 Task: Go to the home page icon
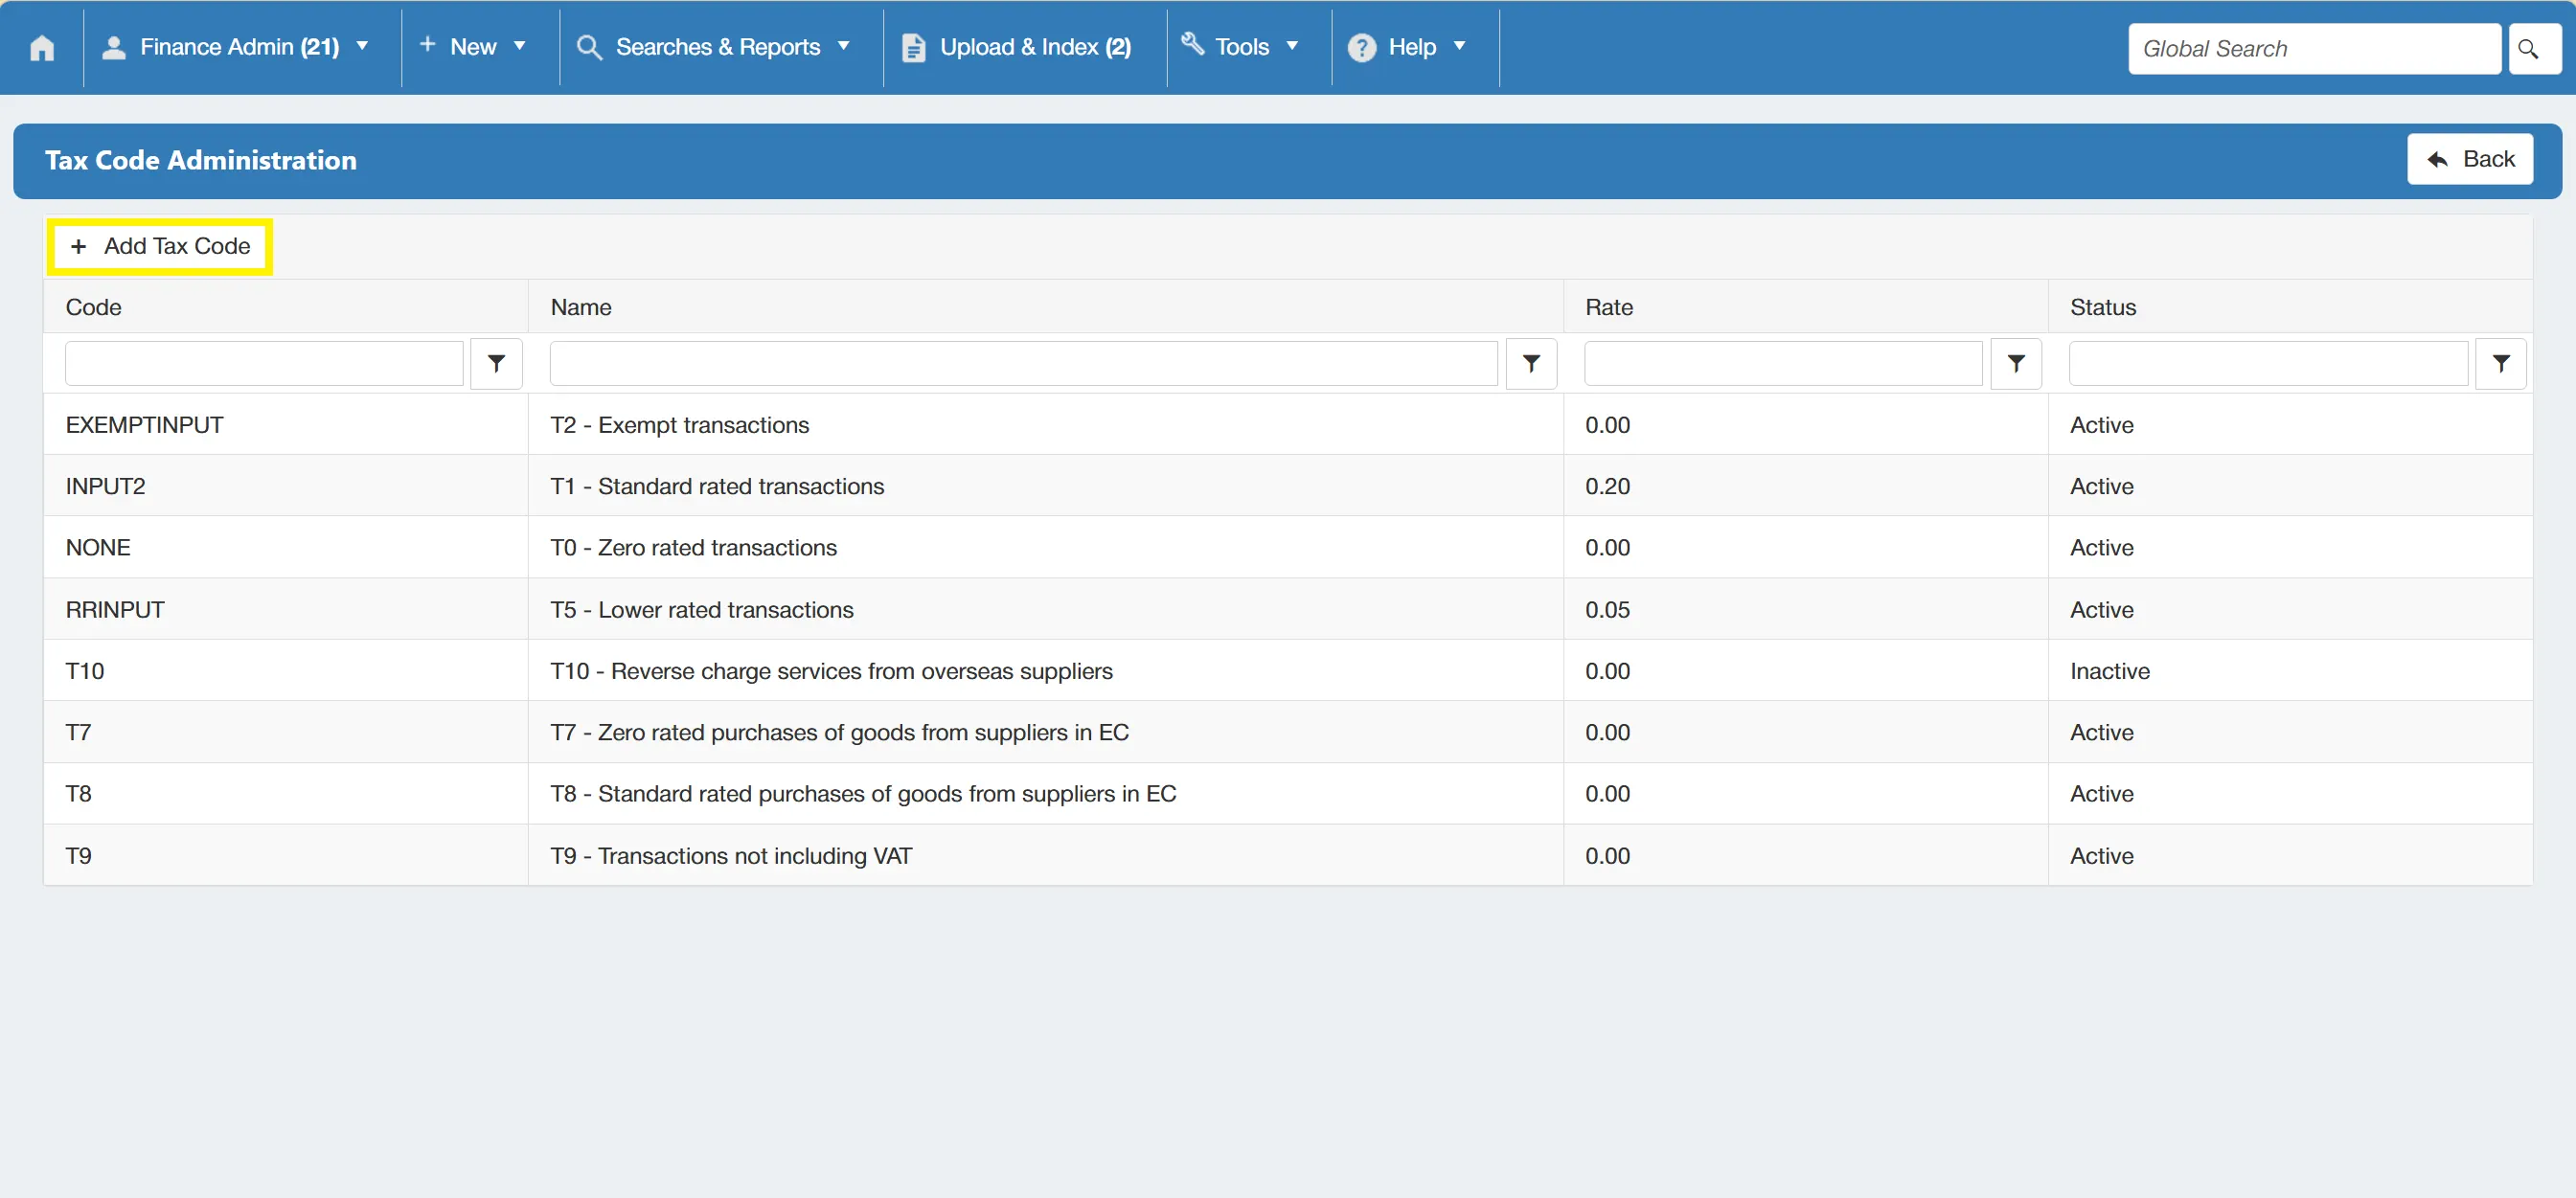point(42,48)
